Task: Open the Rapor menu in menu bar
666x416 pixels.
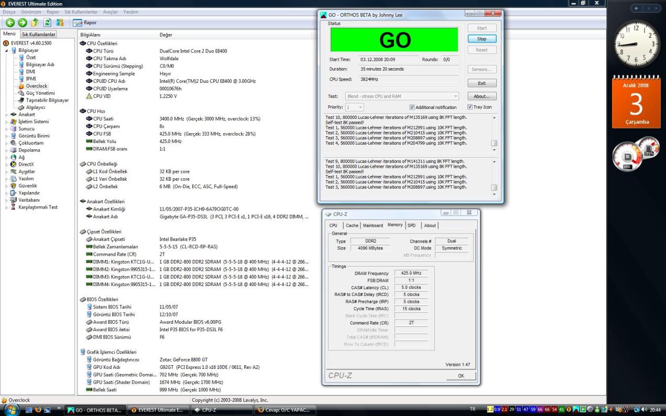Action: (x=53, y=12)
